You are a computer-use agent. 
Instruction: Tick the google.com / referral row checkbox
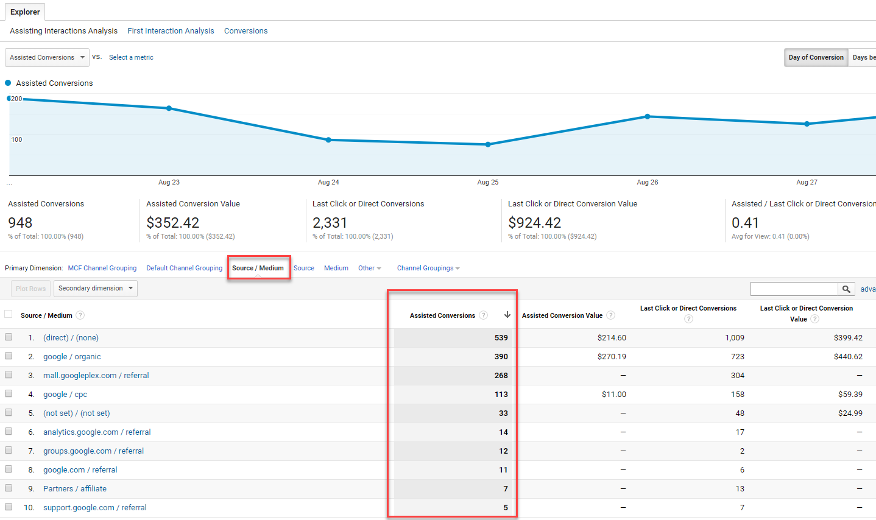click(x=9, y=469)
